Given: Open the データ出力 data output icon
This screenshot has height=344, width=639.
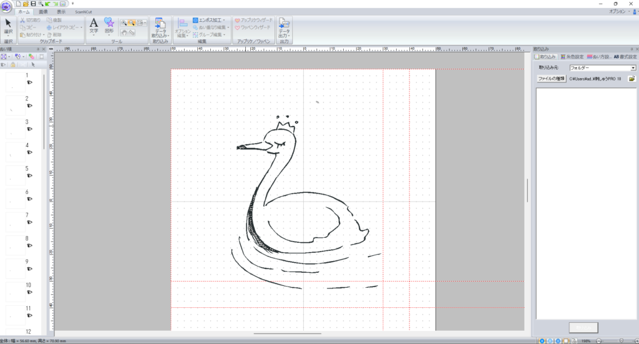Looking at the screenshot, I should point(284,27).
